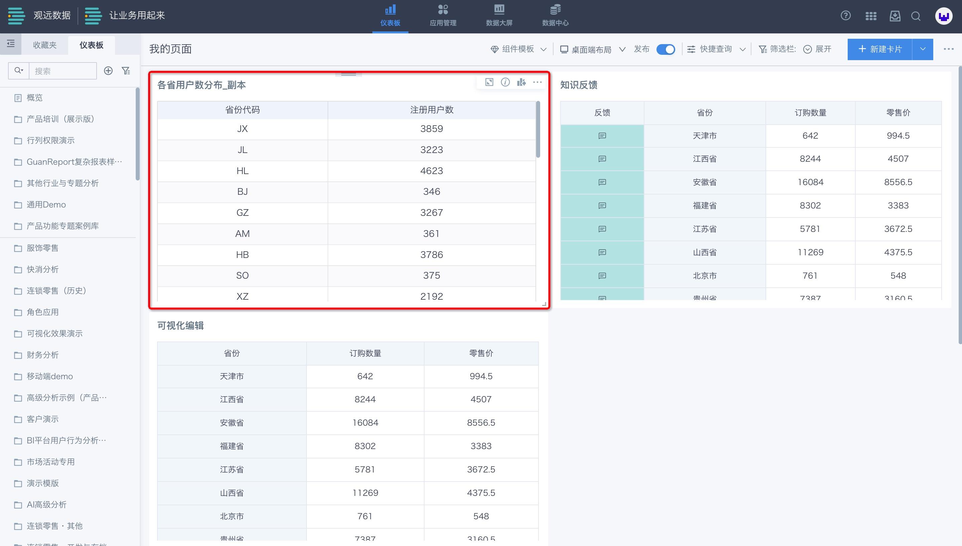Screen dimensions: 962x546
Task: Click the 各省用户数分布_副本 table scrollbar
Action: 538,129
